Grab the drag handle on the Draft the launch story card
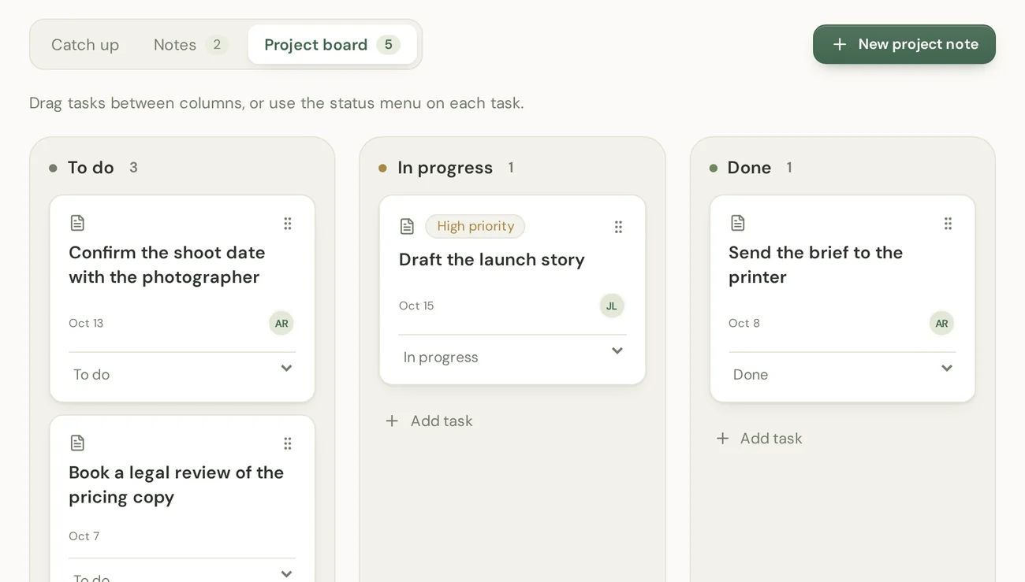 coord(618,227)
